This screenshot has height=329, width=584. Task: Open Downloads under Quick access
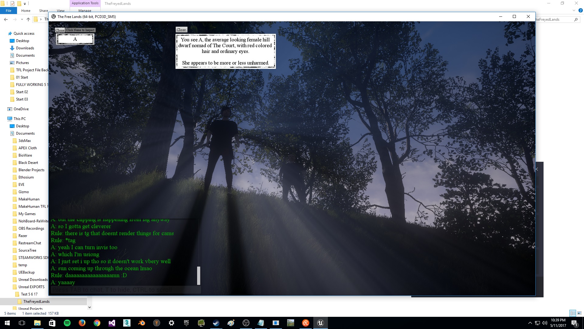[x=25, y=48]
